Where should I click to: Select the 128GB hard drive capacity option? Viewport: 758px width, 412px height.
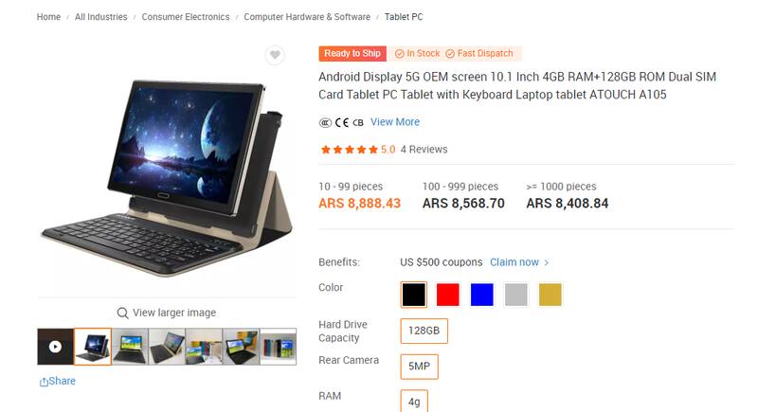(424, 331)
